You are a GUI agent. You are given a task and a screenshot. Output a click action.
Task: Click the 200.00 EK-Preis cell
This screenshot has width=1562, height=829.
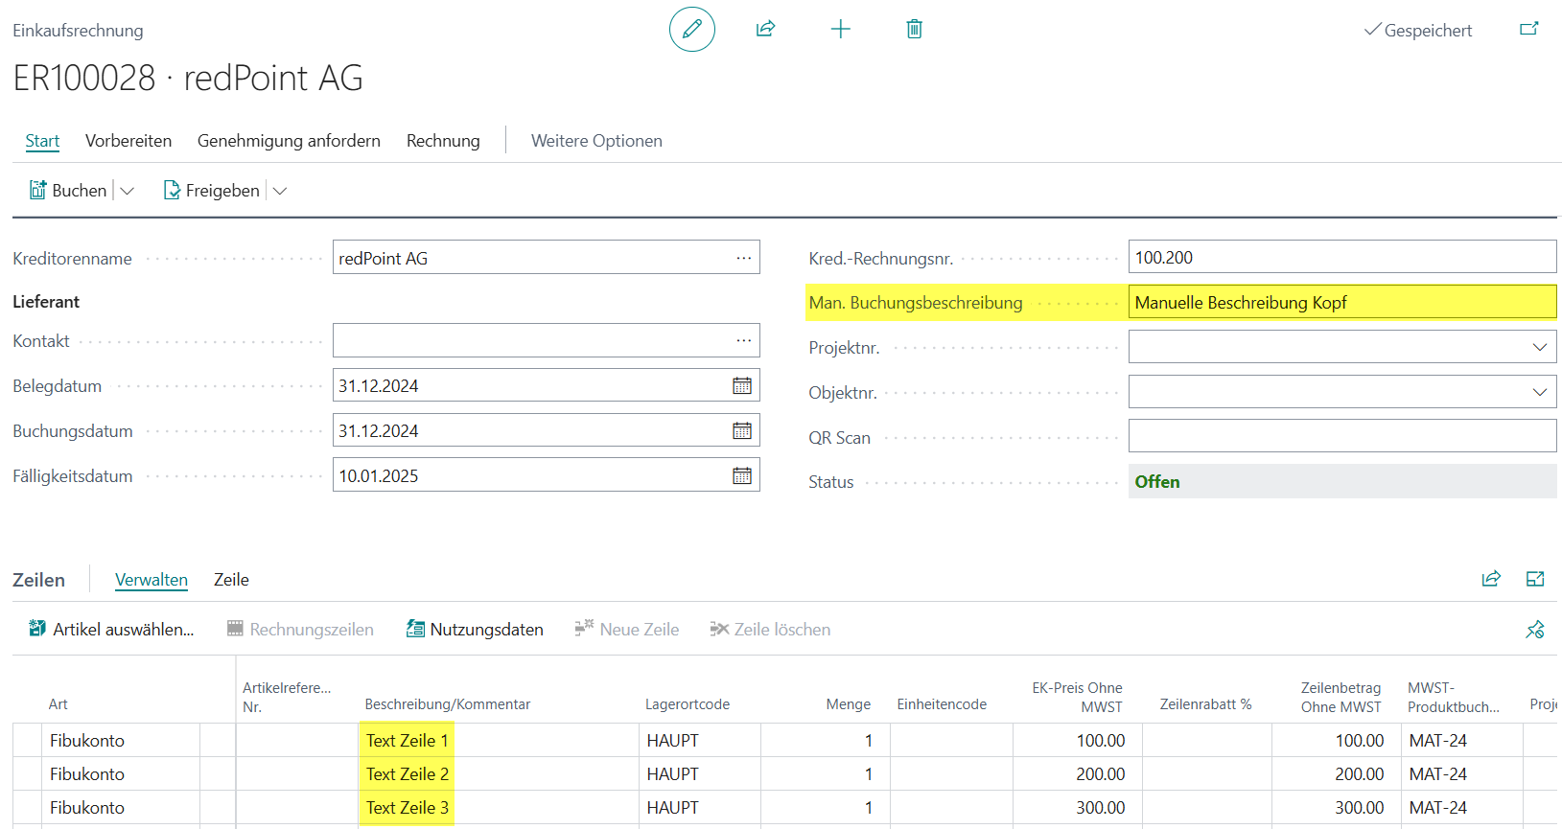(x=1078, y=773)
